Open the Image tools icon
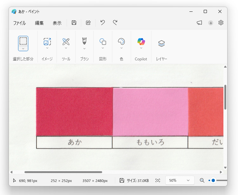Screen dimensions: 238x195 pos(47,42)
